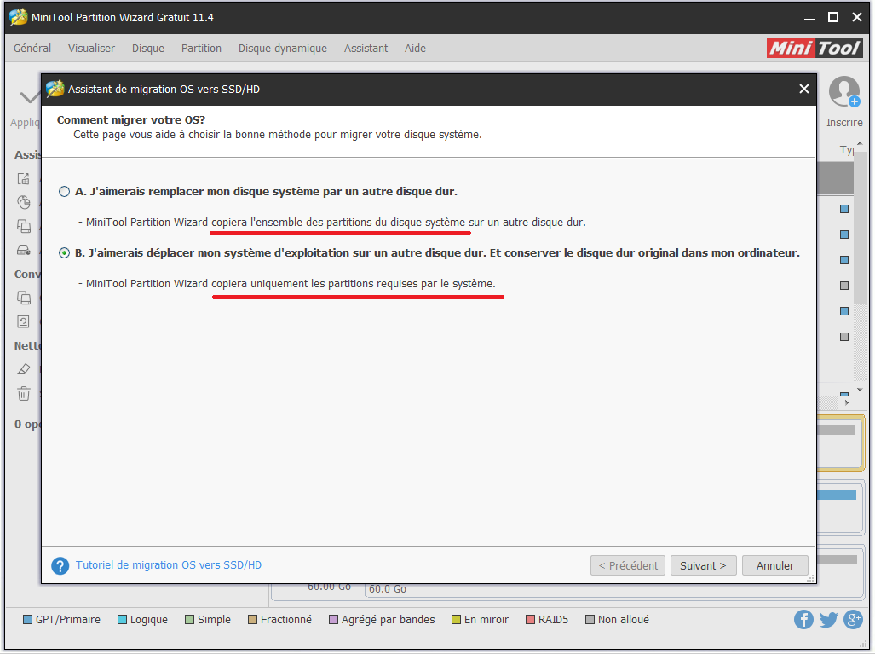Click the Non alloué legend entry
875x654 pixels.
pyautogui.click(x=617, y=619)
